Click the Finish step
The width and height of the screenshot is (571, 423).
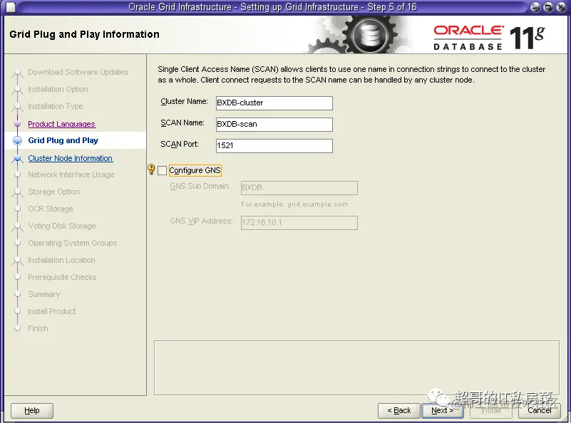click(38, 328)
